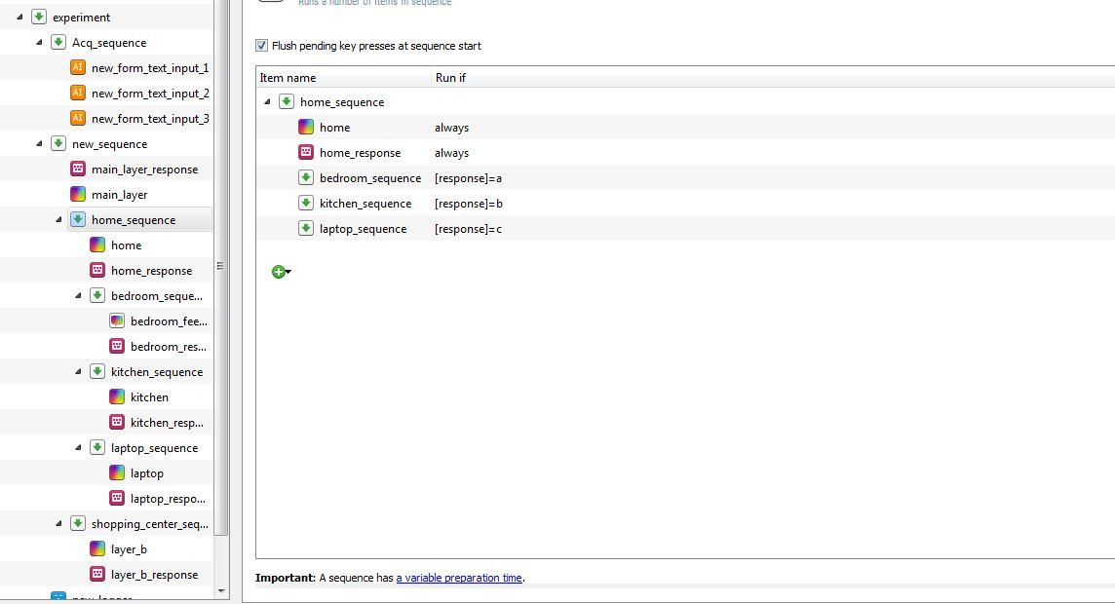Select kitchen_sequence label in sequence table
The width and height of the screenshot is (1115, 604).
click(x=365, y=204)
